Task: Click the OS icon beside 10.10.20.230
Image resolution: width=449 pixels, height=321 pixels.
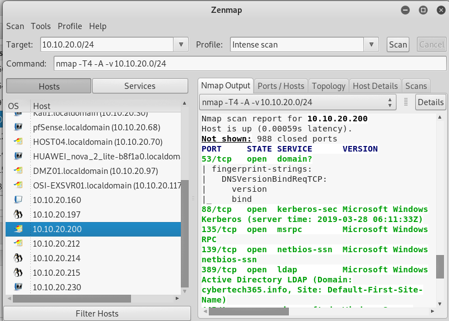Action: (x=18, y=287)
